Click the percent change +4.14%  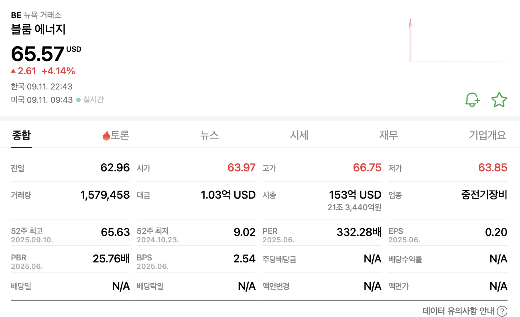pos(58,71)
